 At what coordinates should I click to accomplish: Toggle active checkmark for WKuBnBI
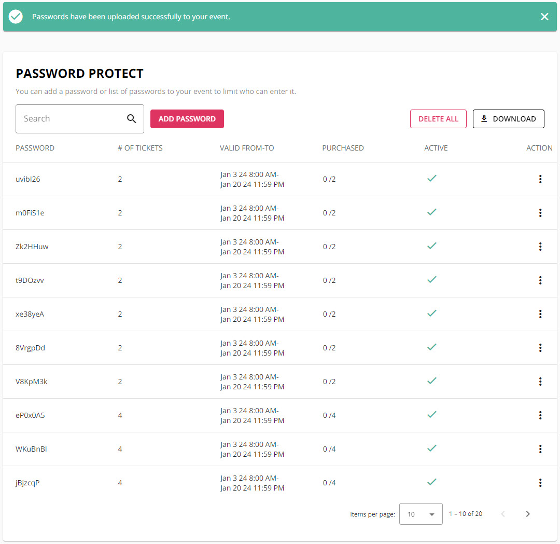[431, 448]
